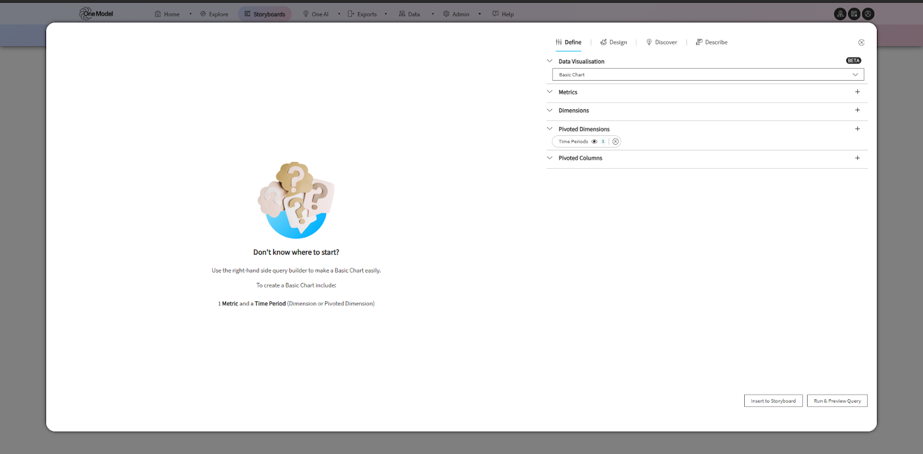Click the Time Periods count badge
This screenshot has width=923, height=454.
click(x=603, y=142)
